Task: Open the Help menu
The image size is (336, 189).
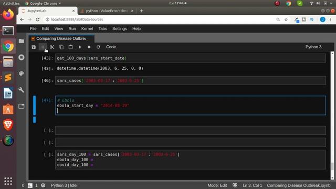Action: click(x=136, y=29)
